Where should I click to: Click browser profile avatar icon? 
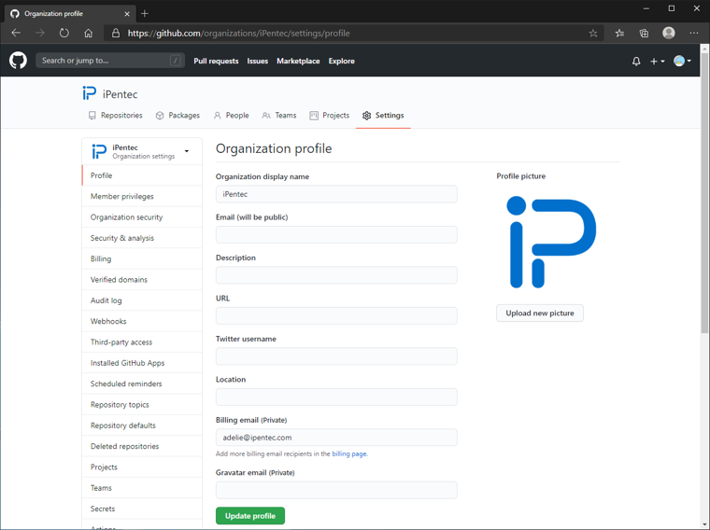pyautogui.click(x=668, y=33)
